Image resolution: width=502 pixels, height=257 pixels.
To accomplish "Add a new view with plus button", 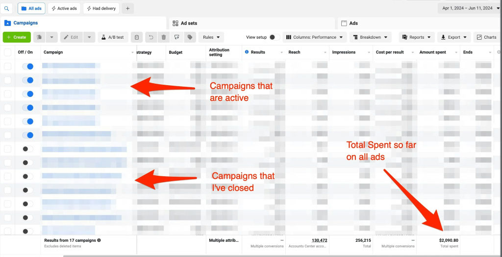I will coord(128,8).
